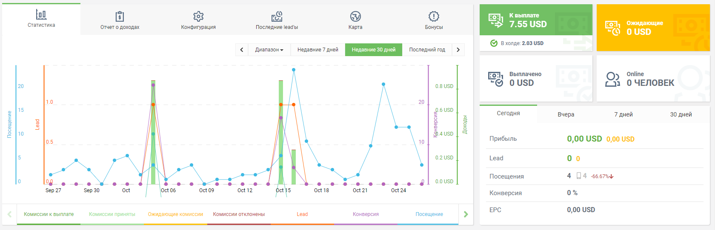This screenshot has height=230, width=715.
Task: Click the EPC 0,00 USD value
Action: point(581,210)
